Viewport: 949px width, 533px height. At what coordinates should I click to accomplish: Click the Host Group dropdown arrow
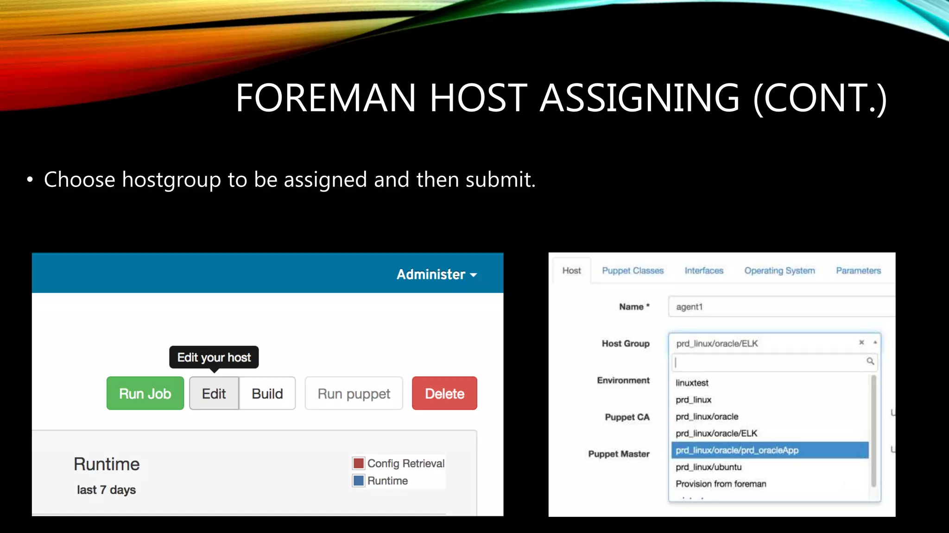pyautogui.click(x=875, y=342)
